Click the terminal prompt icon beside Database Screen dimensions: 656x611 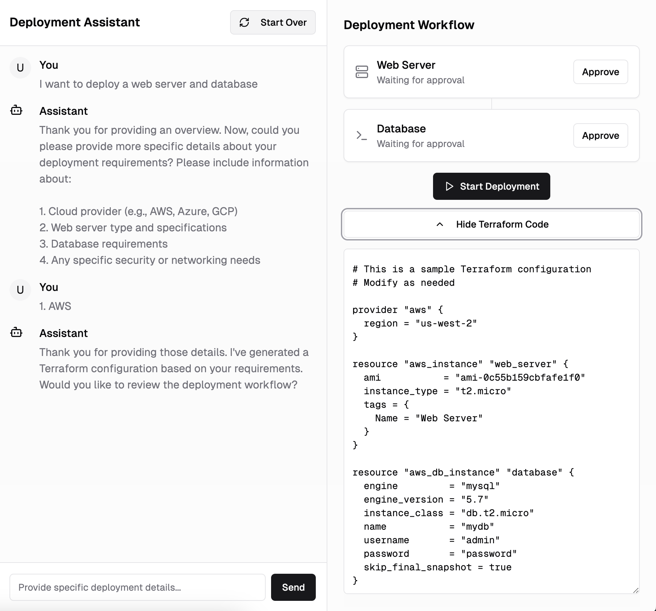tap(362, 135)
